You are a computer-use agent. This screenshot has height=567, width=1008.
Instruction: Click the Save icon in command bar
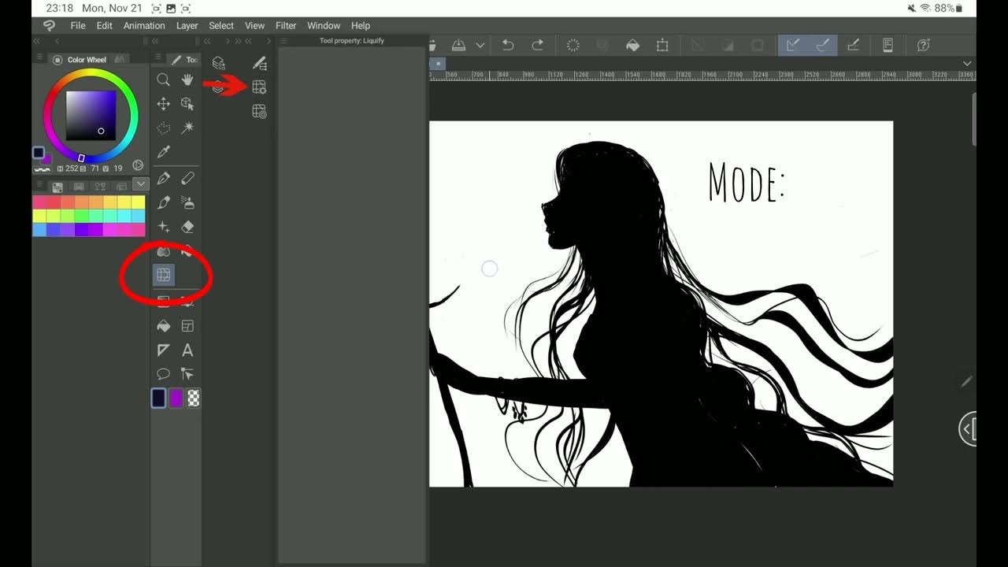pos(458,46)
